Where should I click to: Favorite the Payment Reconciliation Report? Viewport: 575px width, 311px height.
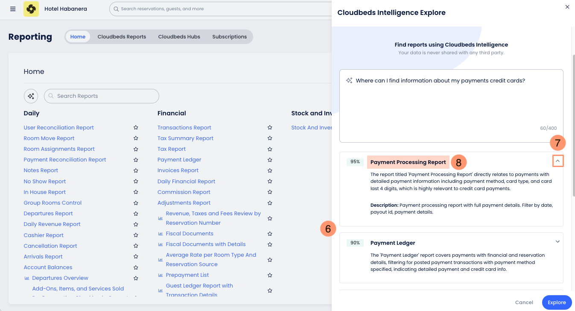(136, 160)
